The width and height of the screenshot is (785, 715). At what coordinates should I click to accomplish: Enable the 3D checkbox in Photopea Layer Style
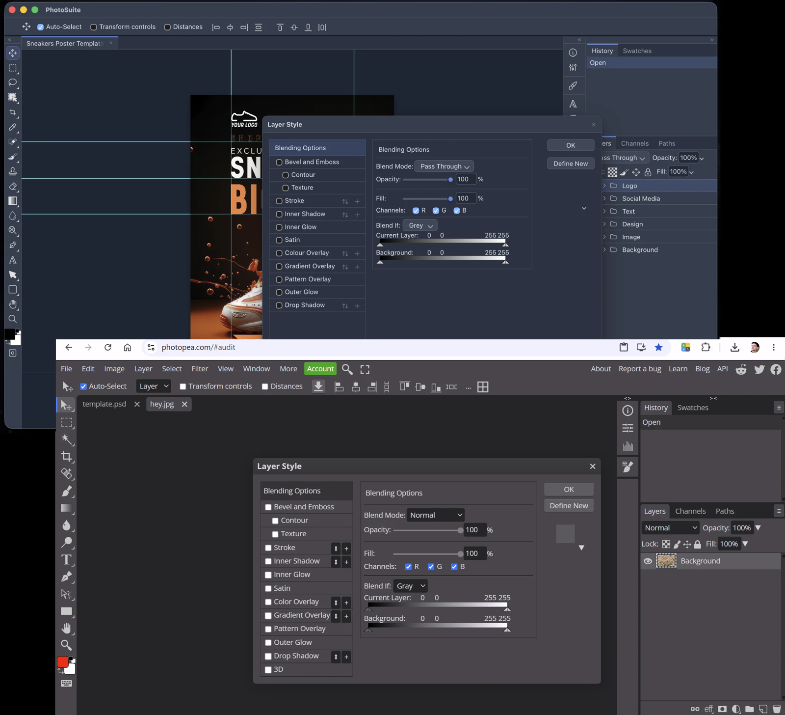[x=268, y=669]
